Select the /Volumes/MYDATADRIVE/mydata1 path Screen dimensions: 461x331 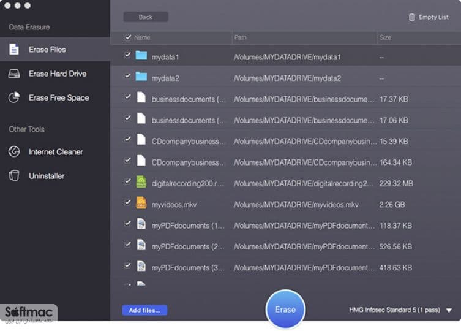287,57
